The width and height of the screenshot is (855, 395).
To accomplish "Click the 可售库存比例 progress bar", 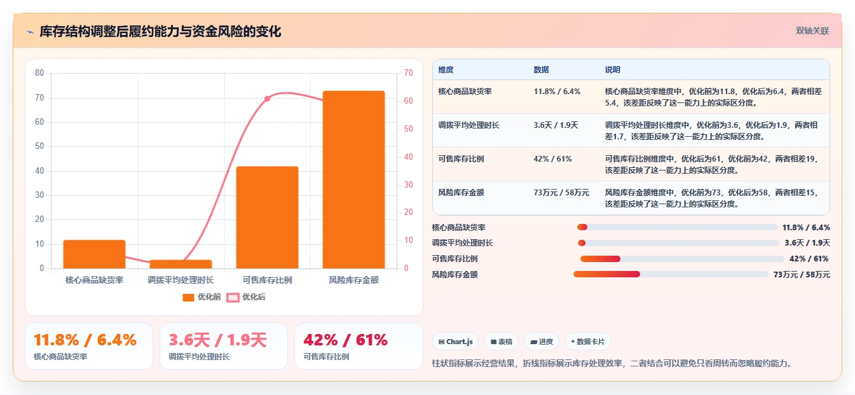I will (682, 259).
